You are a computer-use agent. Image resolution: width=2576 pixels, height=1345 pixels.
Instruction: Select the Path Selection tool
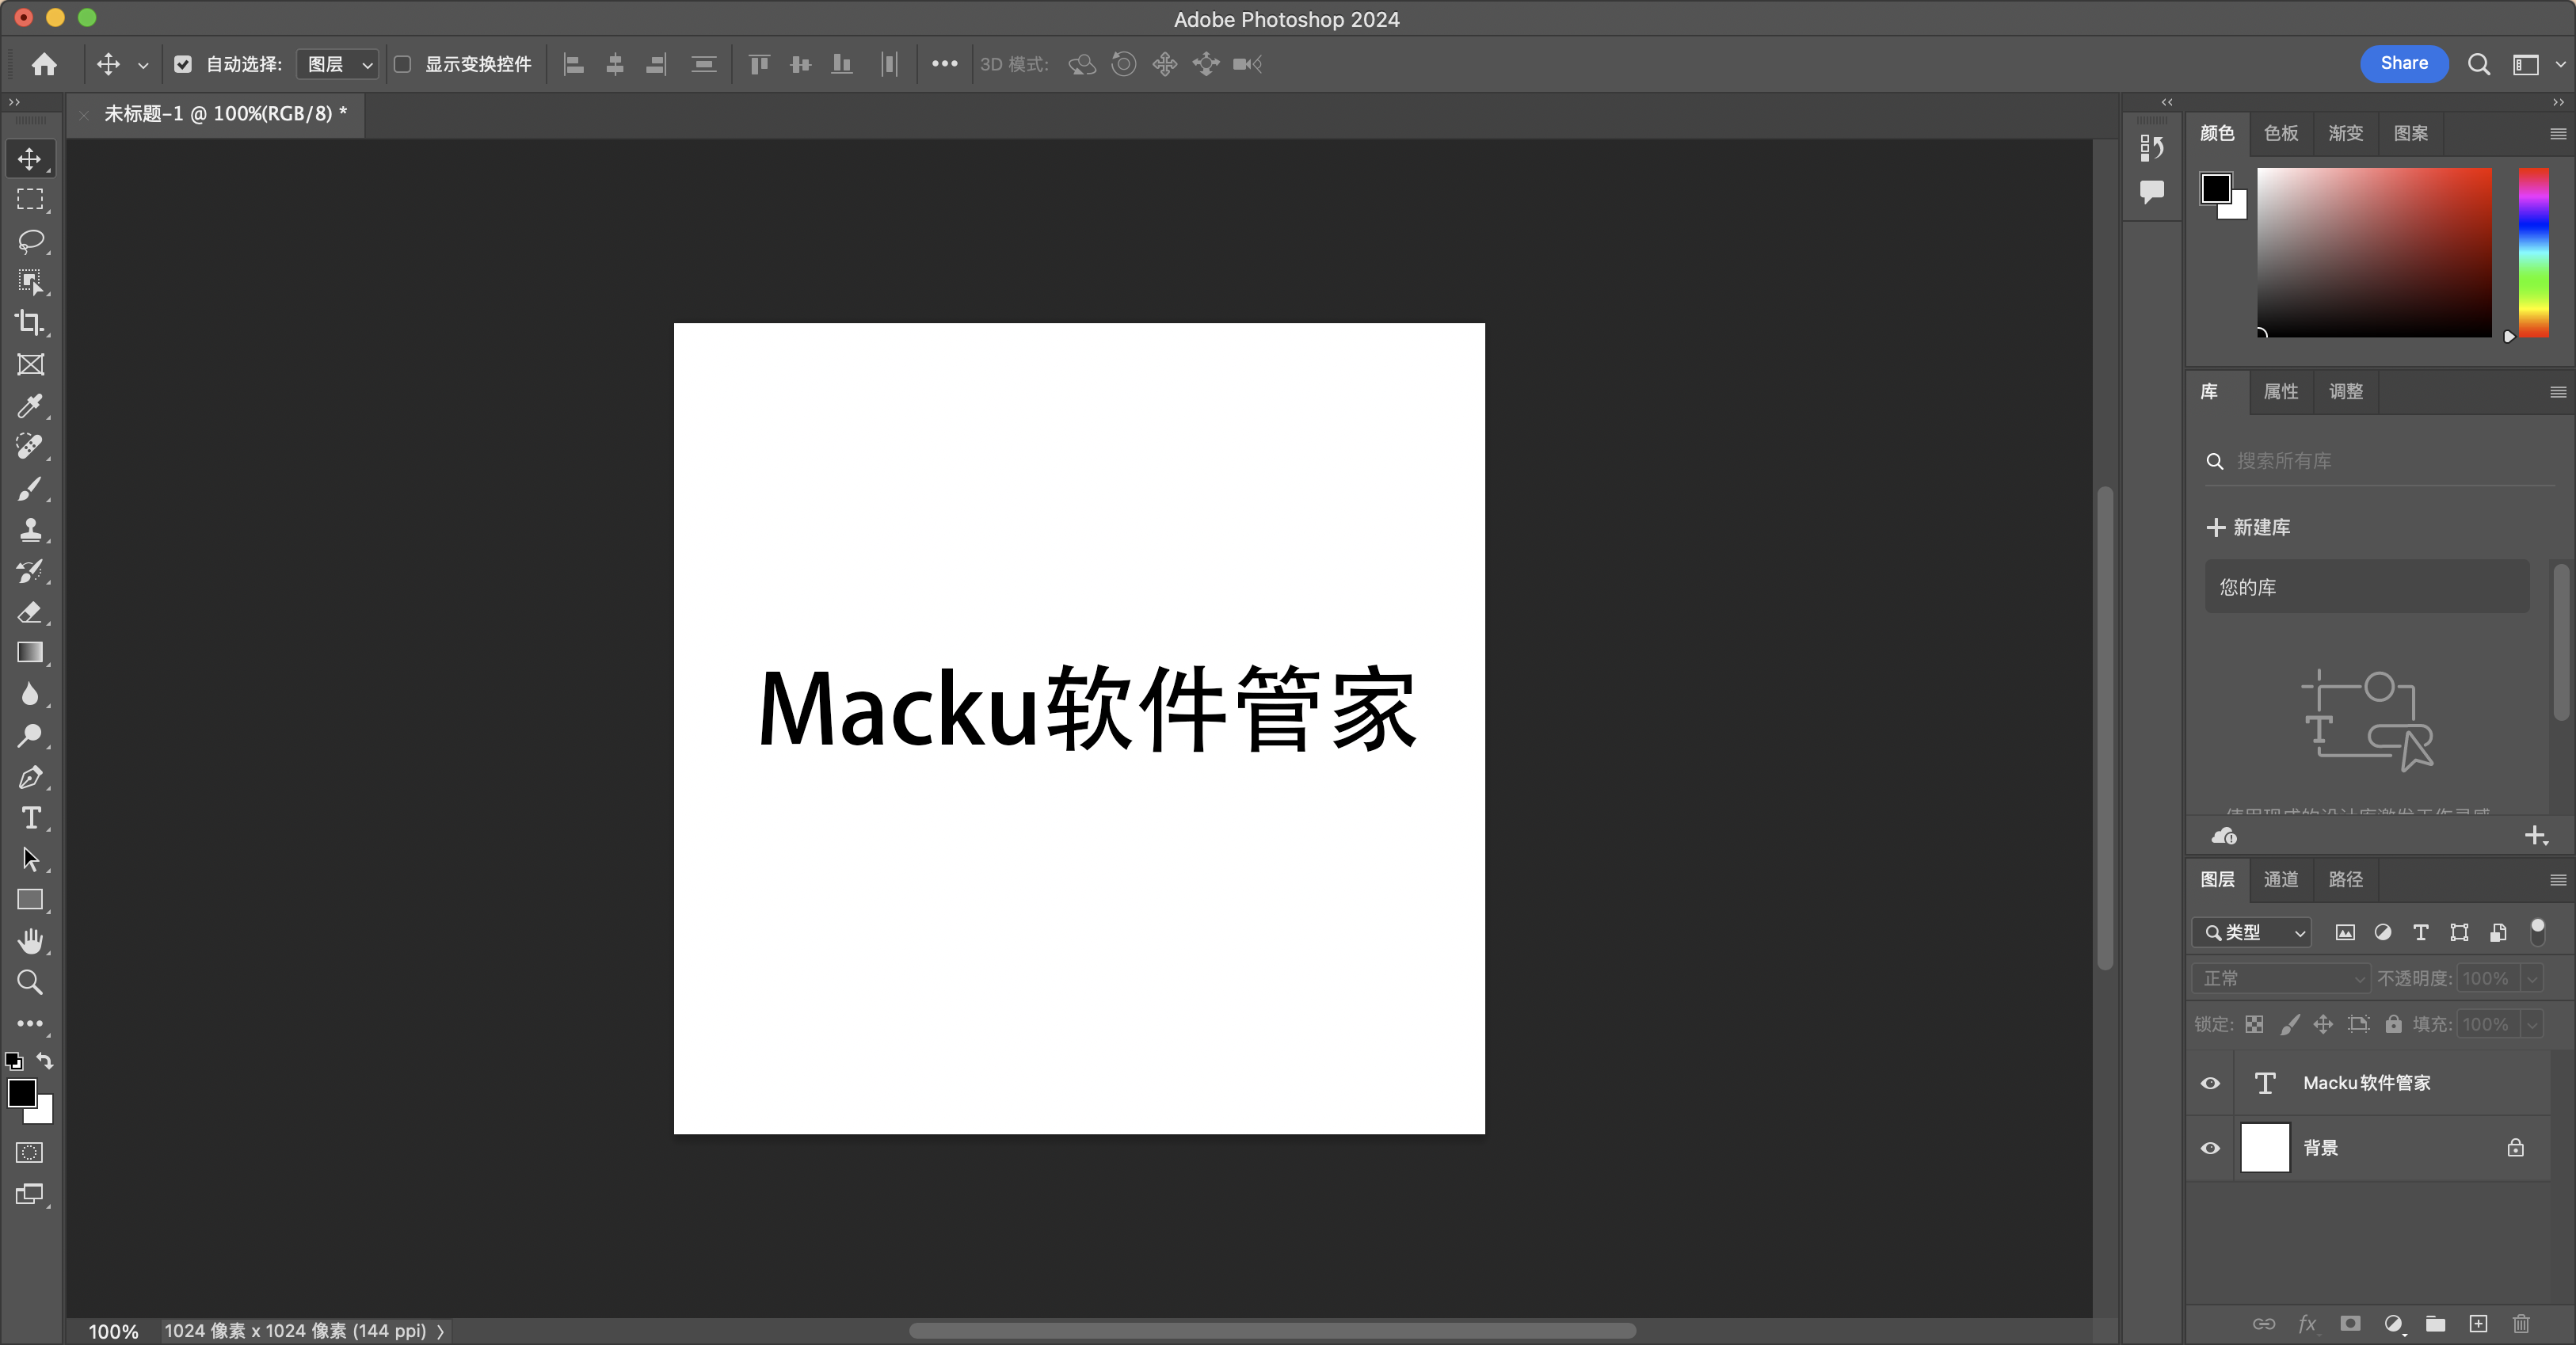pyautogui.click(x=30, y=859)
